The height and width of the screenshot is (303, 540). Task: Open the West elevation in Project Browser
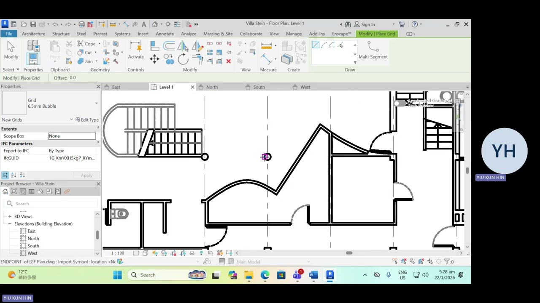pos(32,253)
